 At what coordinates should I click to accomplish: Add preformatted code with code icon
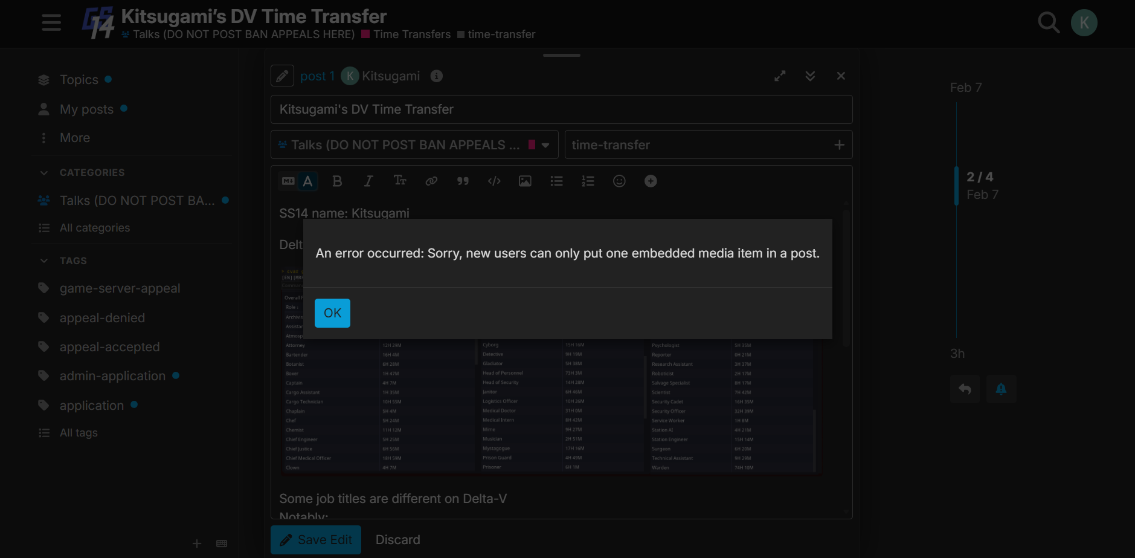coord(494,181)
